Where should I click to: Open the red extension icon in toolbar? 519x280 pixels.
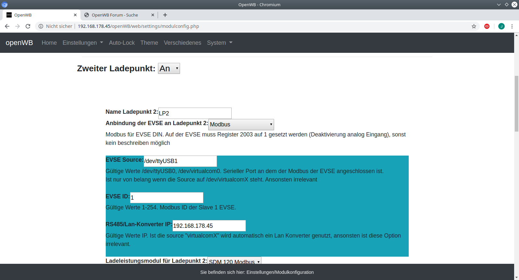coord(487,26)
